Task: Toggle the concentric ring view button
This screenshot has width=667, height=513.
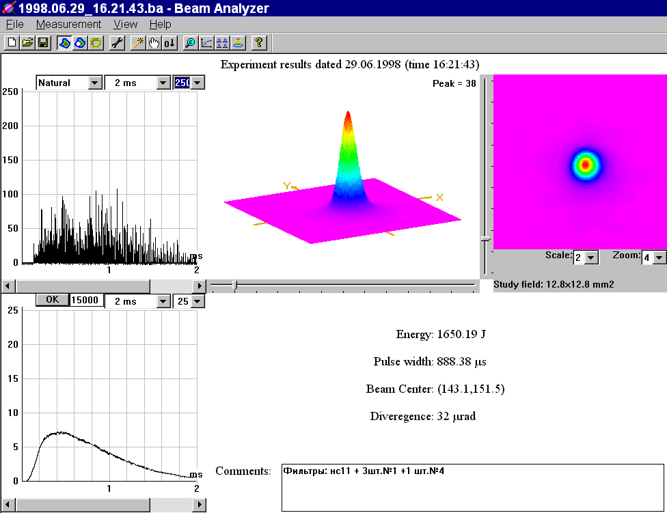Action: tap(96, 42)
